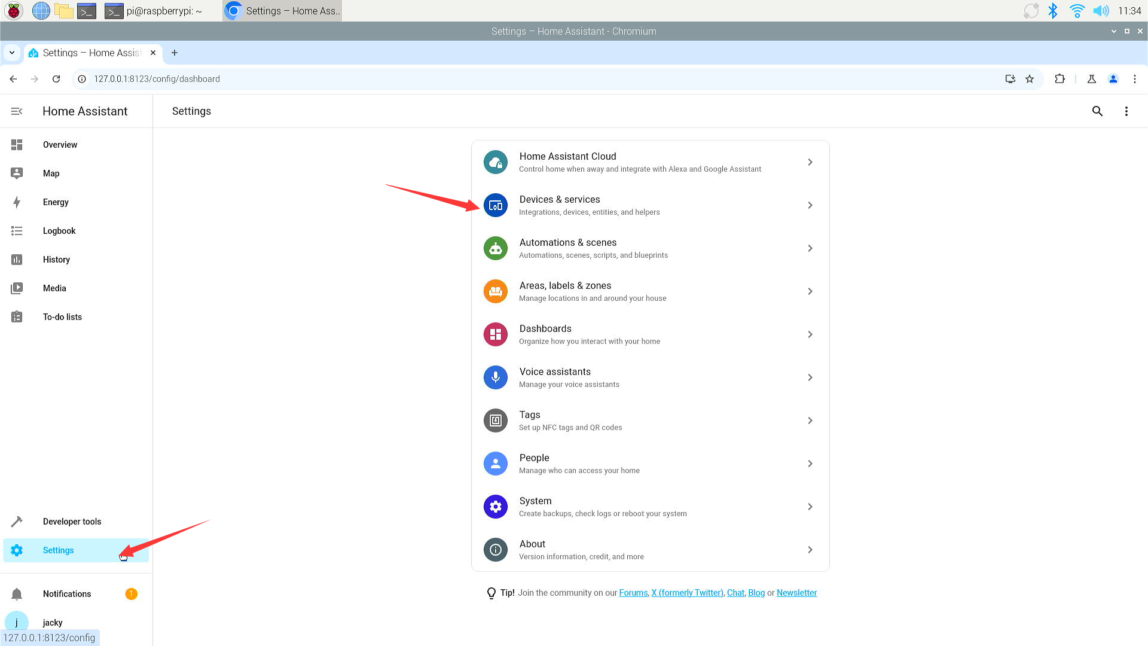Expand System row chevron
The width and height of the screenshot is (1148, 646).
click(810, 507)
